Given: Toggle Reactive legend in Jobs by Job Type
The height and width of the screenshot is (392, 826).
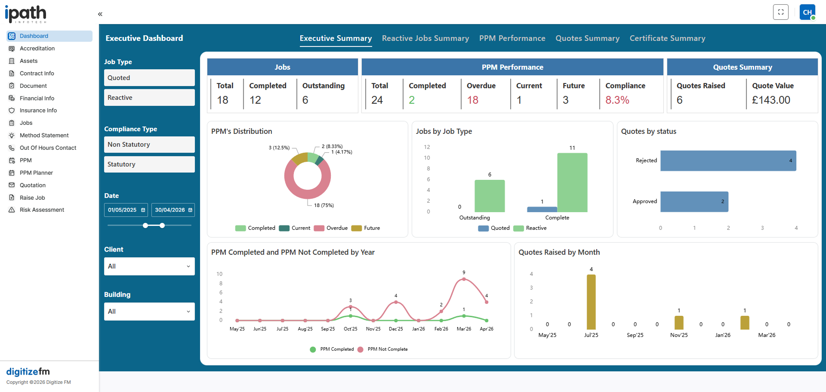Looking at the screenshot, I should (x=530, y=228).
